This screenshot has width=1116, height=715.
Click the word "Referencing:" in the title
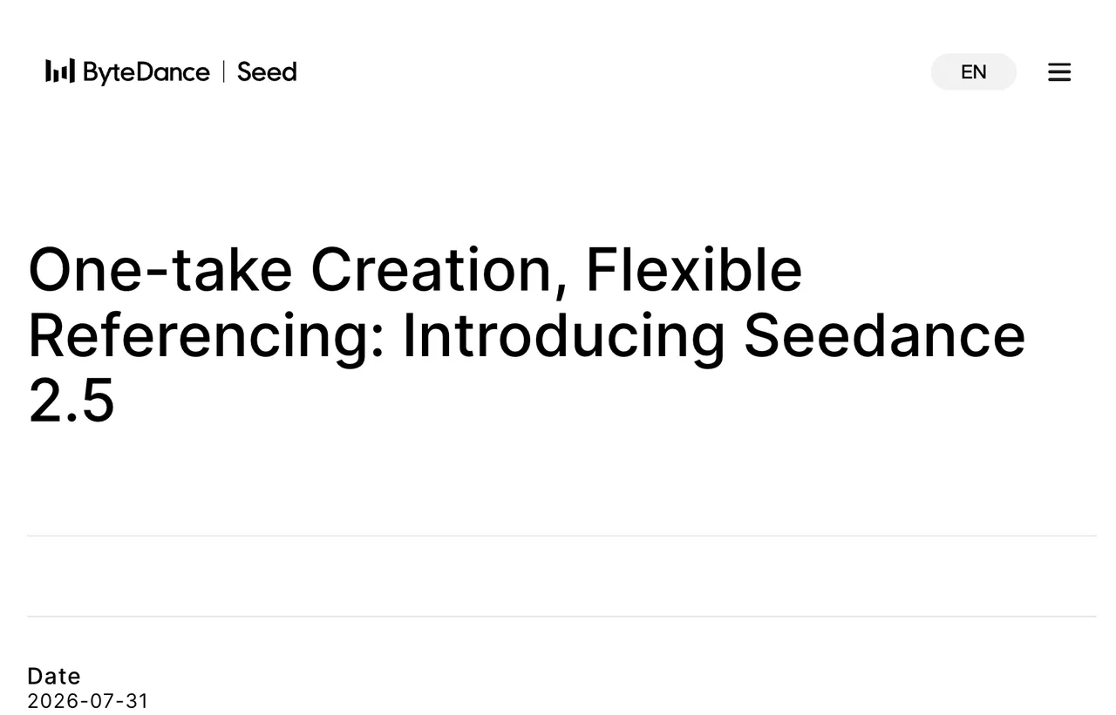point(207,338)
